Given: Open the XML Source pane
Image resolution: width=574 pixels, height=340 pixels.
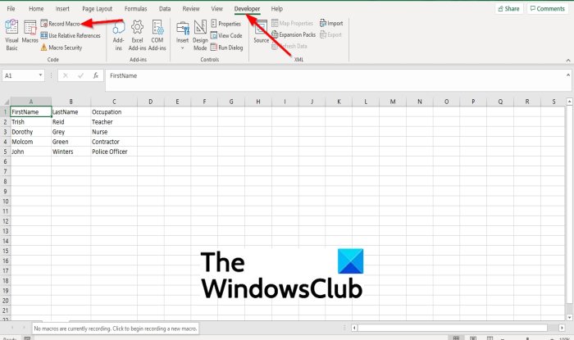Looking at the screenshot, I should point(261,32).
